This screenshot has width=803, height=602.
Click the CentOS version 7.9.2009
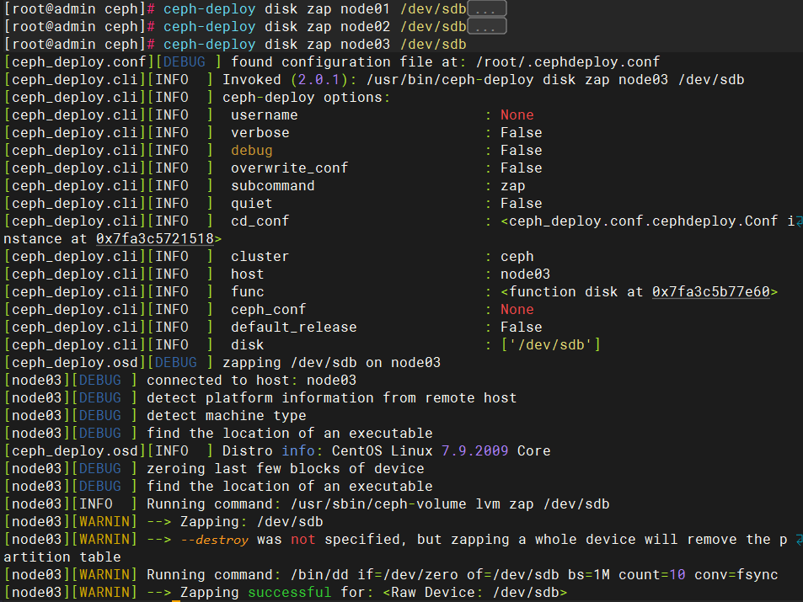point(474,451)
